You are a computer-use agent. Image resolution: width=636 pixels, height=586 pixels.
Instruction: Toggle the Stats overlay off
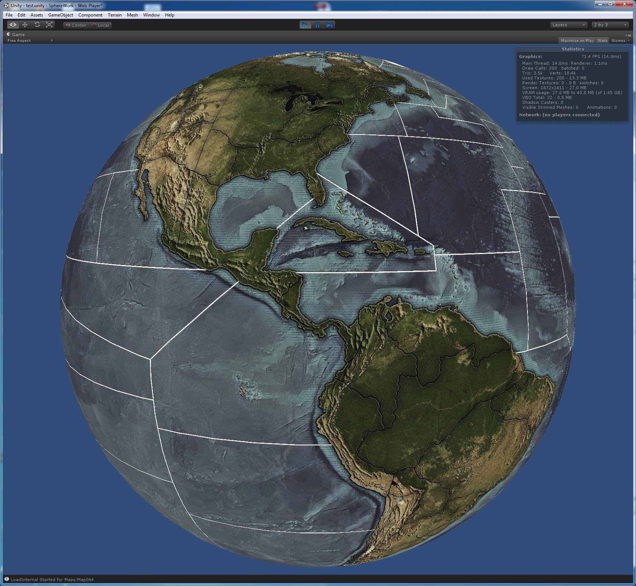(x=602, y=40)
